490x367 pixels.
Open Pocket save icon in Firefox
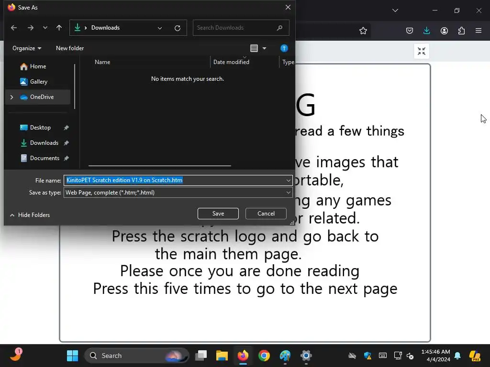(410, 31)
